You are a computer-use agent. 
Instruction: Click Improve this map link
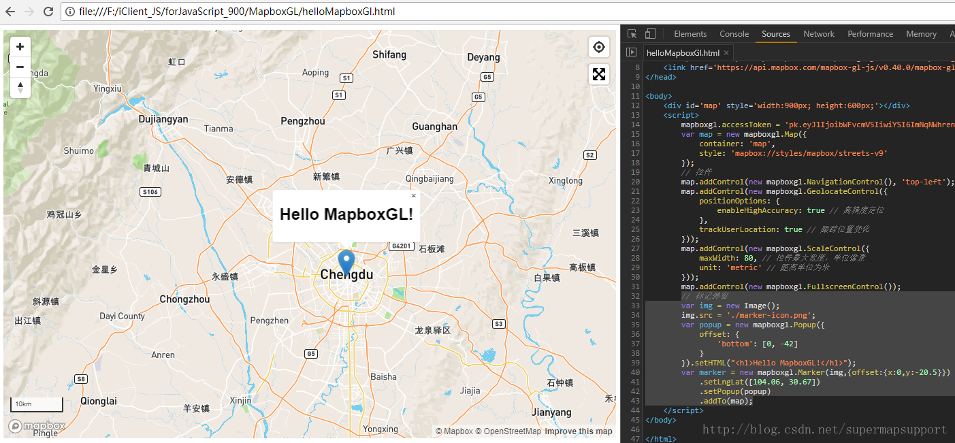click(x=579, y=431)
